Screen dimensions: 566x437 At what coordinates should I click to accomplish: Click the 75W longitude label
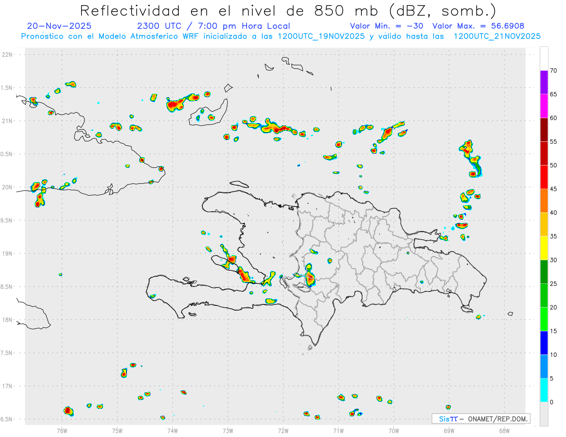coord(117,430)
